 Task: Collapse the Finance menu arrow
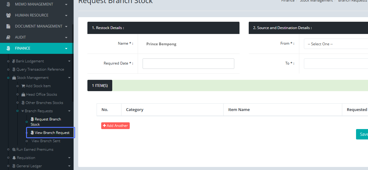point(66,48)
